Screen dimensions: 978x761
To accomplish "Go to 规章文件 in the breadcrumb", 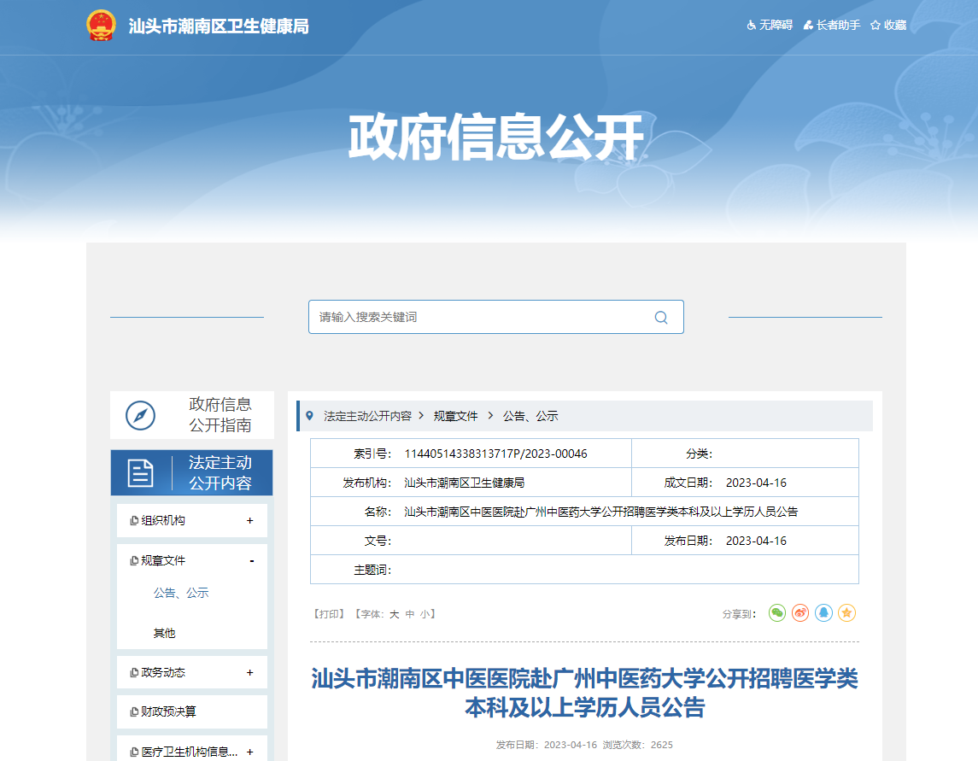I will pos(456,416).
